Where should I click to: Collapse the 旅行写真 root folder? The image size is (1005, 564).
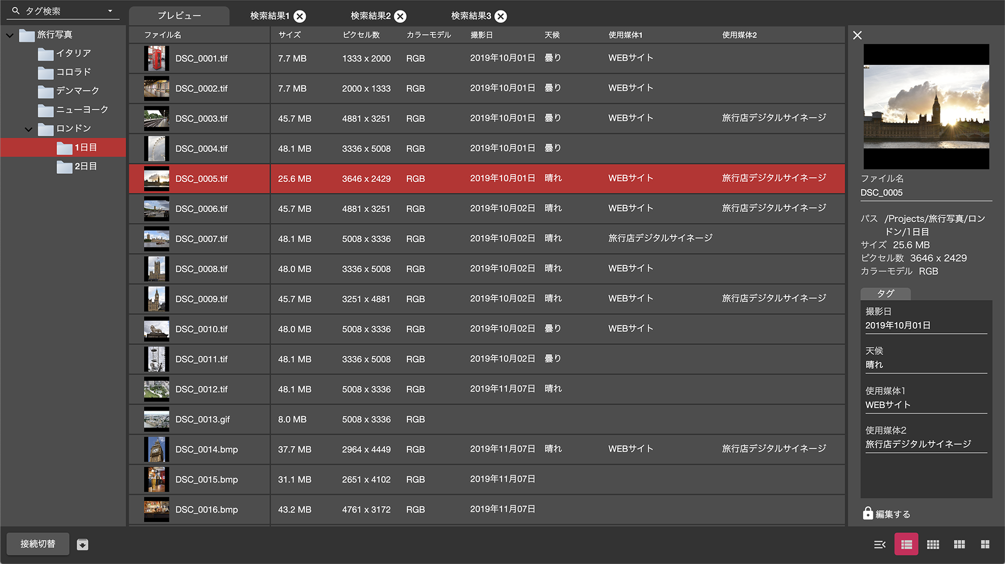click(10, 35)
